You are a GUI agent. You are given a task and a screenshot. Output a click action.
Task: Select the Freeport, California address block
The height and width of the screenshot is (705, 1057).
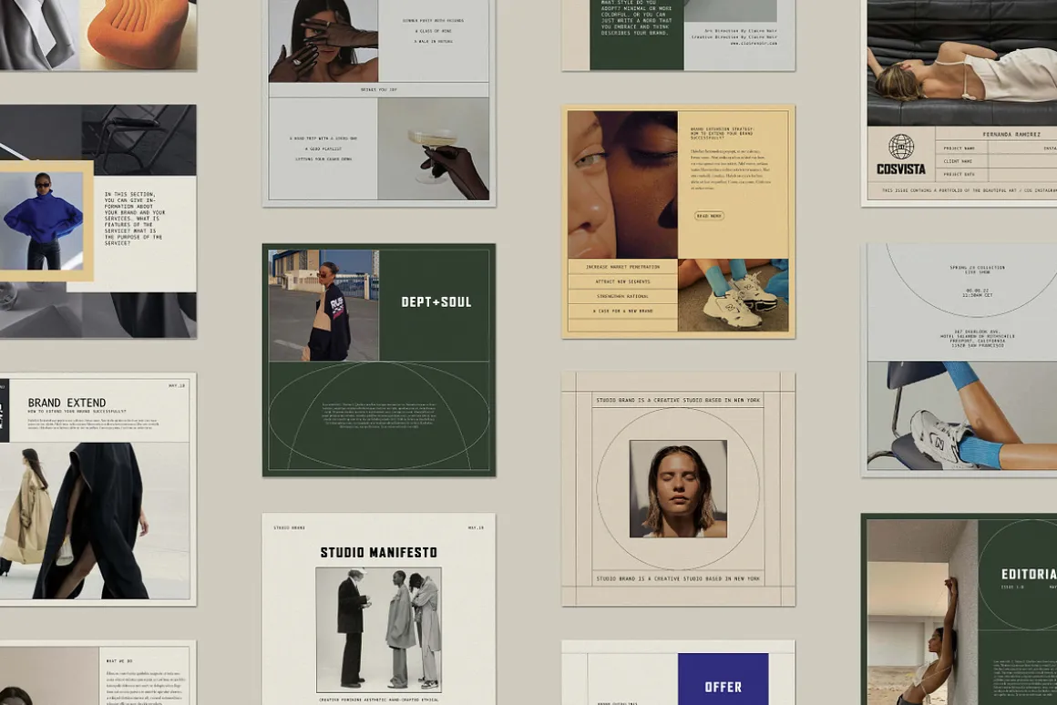tap(978, 338)
